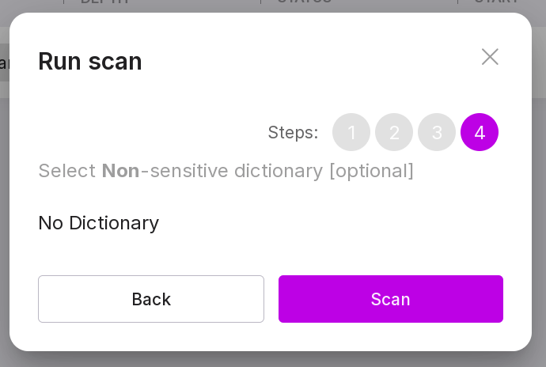546x367 pixels.
Task: Select the step 3 circle
Action: (x=437, y=132)
